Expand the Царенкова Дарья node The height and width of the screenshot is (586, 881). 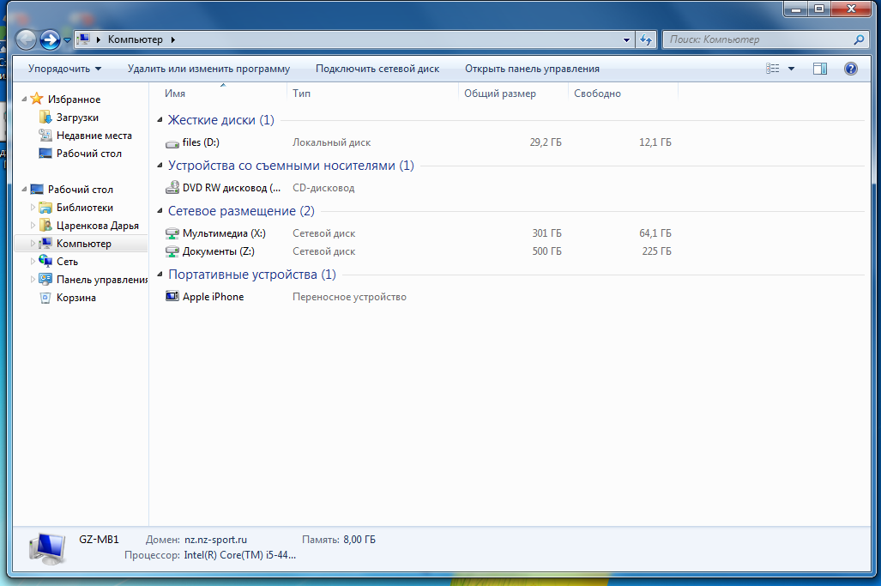point(33,226)
